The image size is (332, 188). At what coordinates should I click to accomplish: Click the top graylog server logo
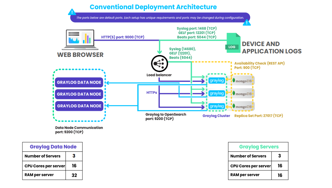[x=217, y=80]
